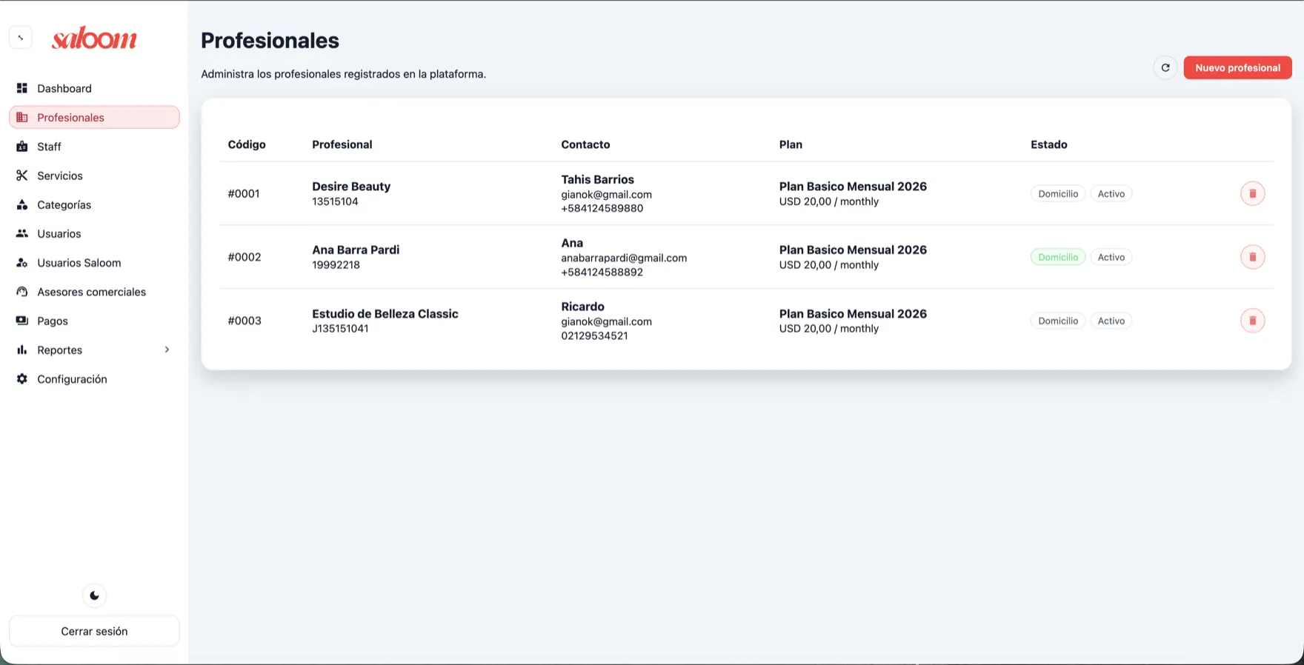Viewport: 1304px width, 665px height.
Task: Delete the Ana Barra Pardi professional
Action: point(1253,257)
